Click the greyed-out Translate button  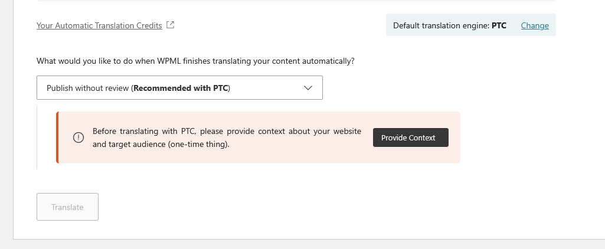click(67, 207)
